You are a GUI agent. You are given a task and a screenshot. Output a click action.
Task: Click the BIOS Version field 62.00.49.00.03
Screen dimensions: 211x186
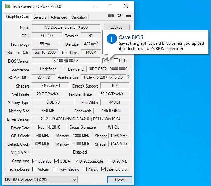66,61
